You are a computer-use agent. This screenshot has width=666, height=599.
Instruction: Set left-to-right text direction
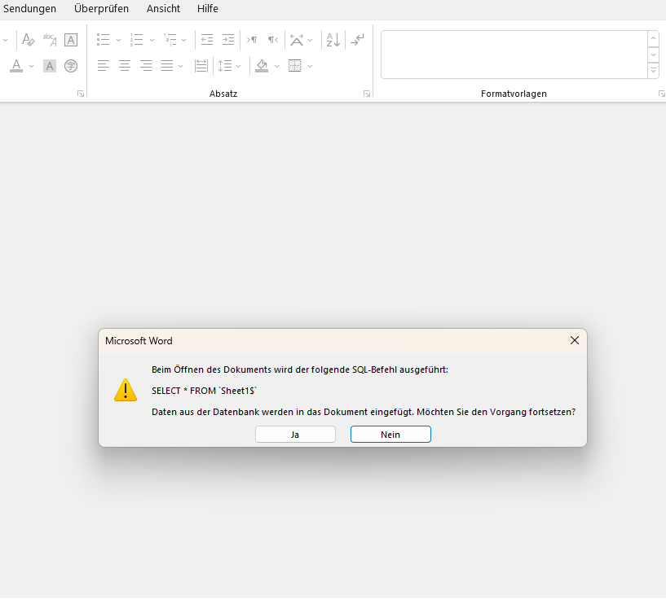pos(252,40)
